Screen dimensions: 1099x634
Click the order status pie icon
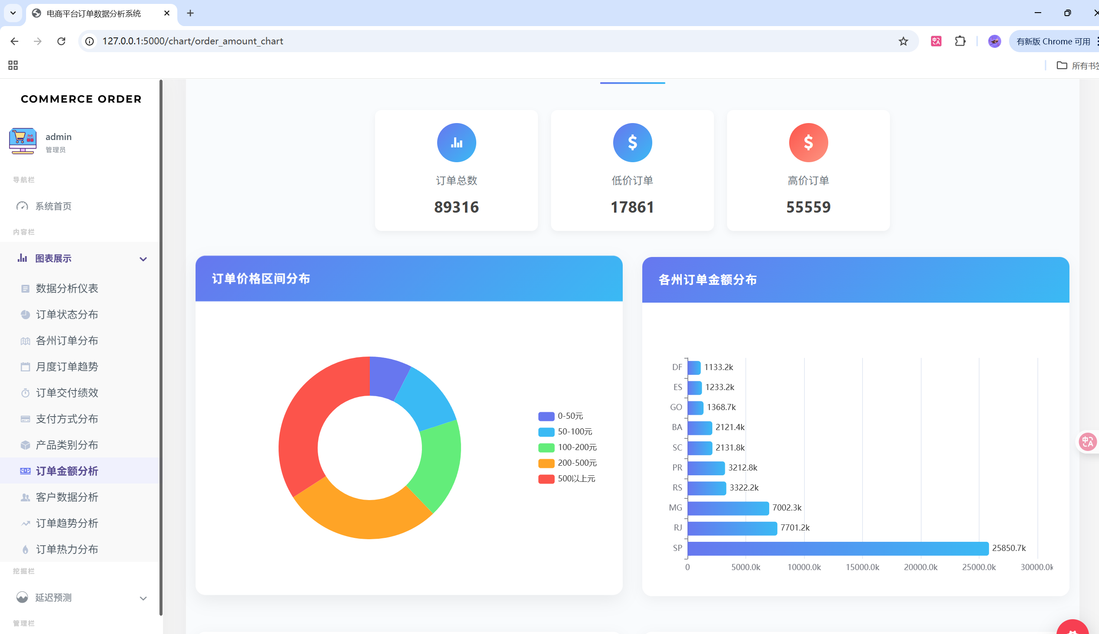pos(25,314)
